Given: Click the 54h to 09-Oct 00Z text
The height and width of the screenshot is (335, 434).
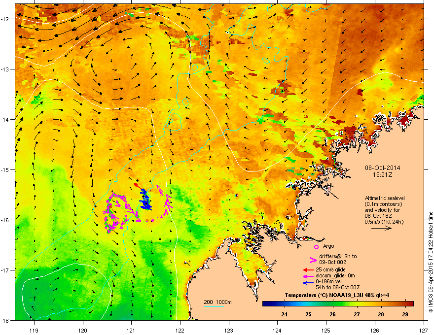Looking at the screenshot, I should click(x=338, y=287).
